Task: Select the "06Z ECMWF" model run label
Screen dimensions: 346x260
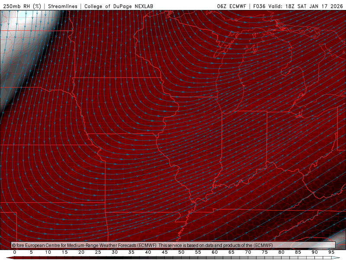Action: coord(231,6)
